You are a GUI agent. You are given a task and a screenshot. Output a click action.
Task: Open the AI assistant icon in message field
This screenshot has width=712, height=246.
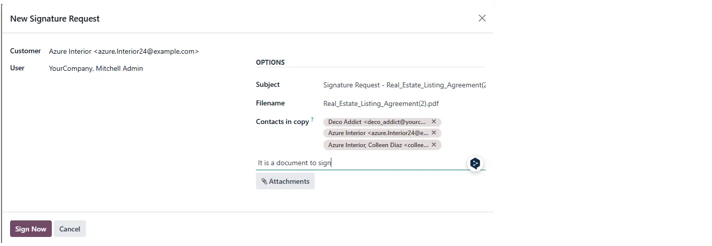pyautogui.click(x=475, y=163)
